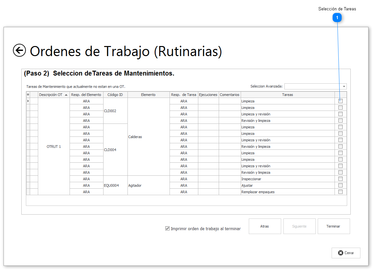Click the asterisk header cell of the grid
This screenshot has width=374, height=271.
(x=28, y=94)
